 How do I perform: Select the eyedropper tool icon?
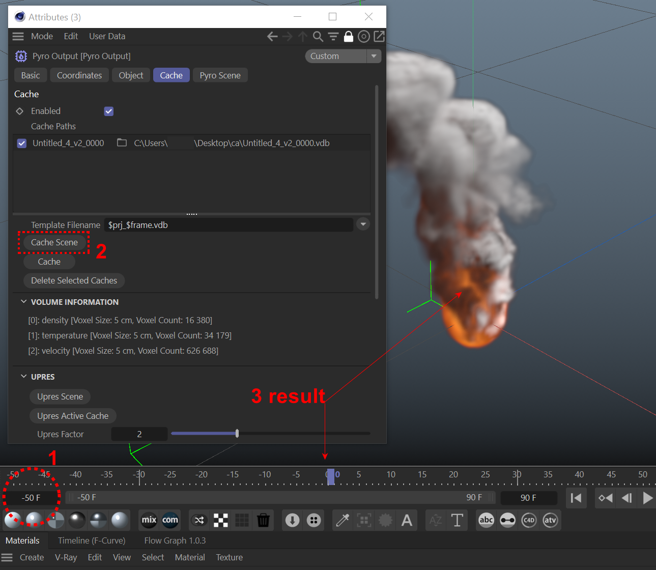click(x=343, y=520)
